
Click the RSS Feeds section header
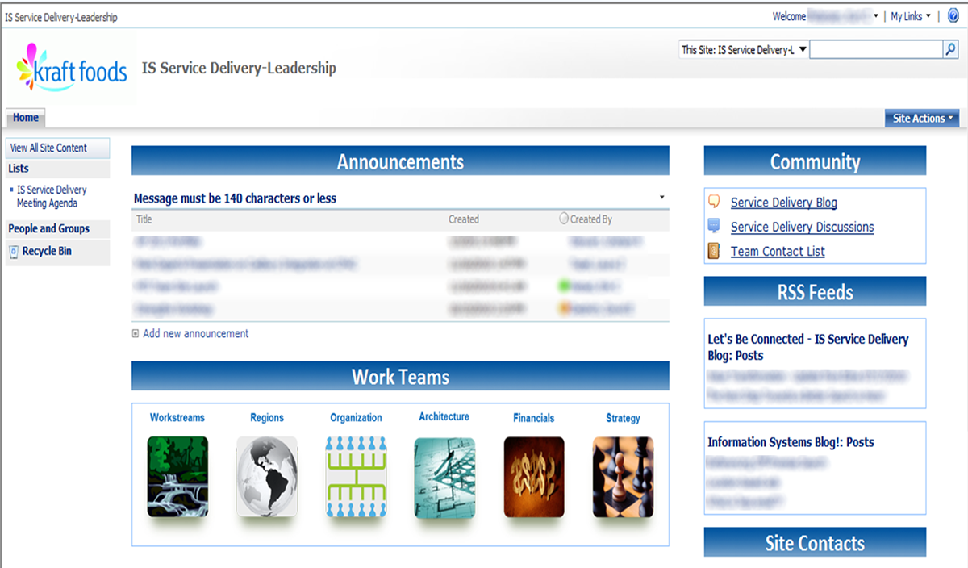pyautogui.click(x=815, y=292)
